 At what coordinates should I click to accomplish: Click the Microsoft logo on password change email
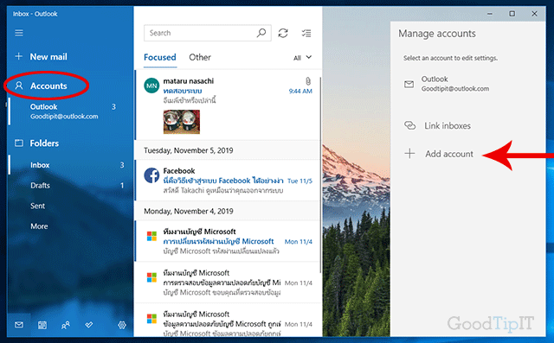[152, 236]
